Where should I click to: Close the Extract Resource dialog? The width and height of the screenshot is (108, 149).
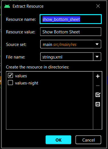click(98, 6)
